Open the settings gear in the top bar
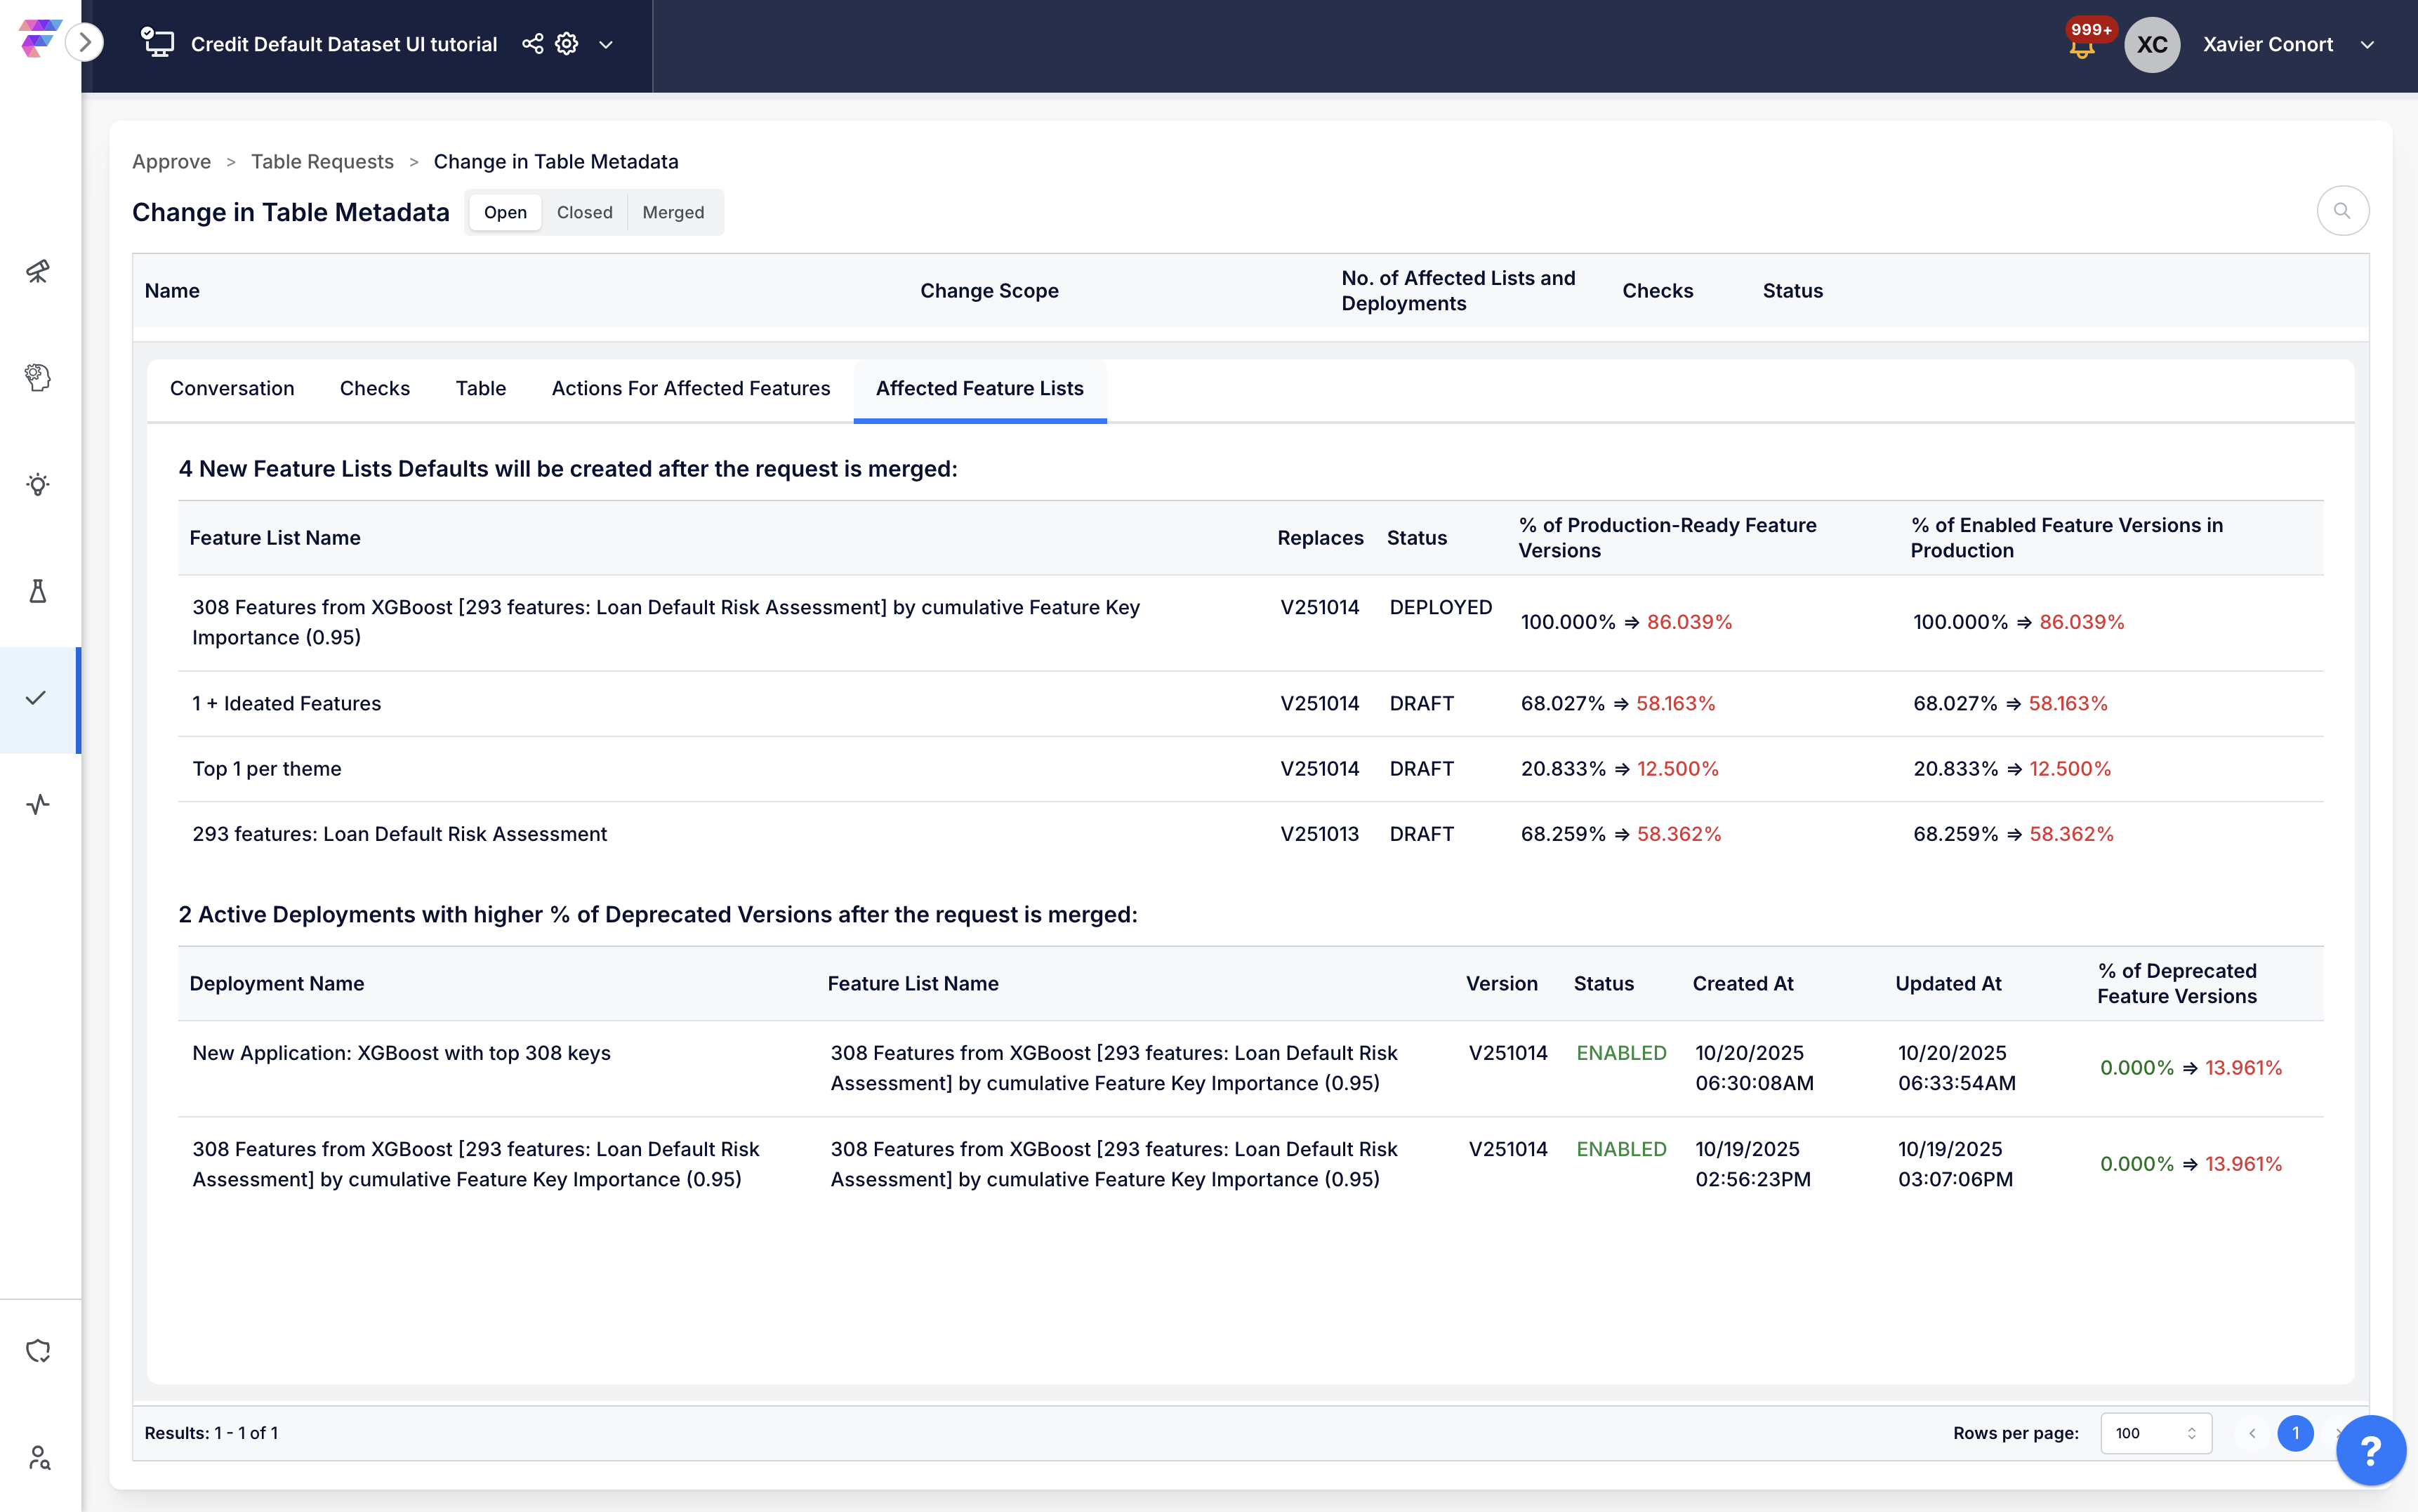 point(567,44)
